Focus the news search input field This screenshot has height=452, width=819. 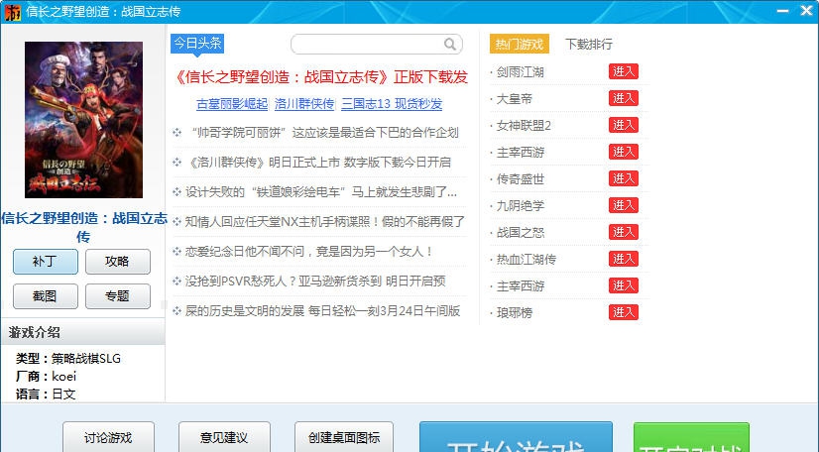click(x=377, y=45)
